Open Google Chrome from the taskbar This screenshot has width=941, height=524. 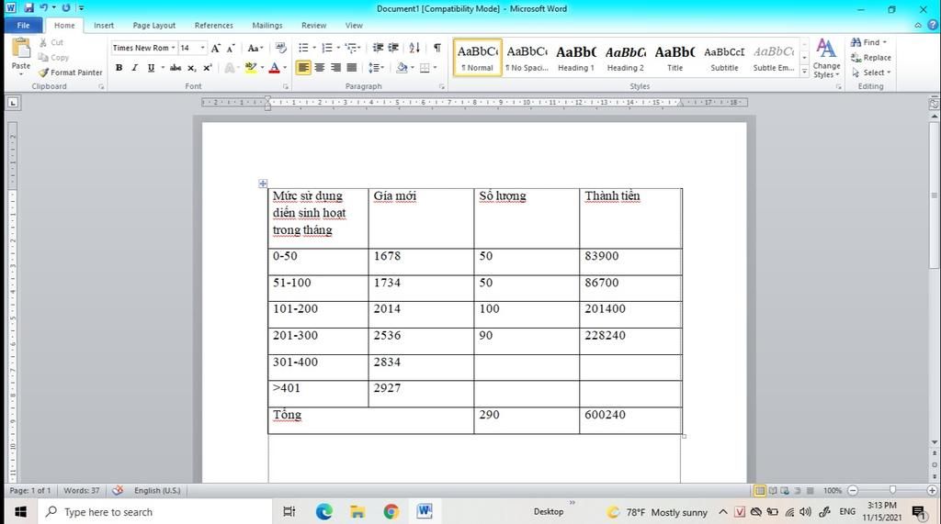pyautogui.click(x=391, y=511)
